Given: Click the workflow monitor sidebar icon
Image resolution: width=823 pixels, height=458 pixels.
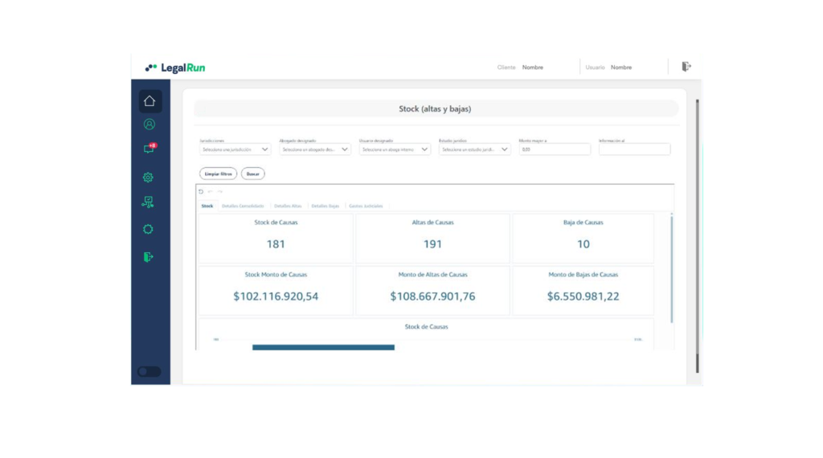Looking at the screenshot, I should pos(149,202).
